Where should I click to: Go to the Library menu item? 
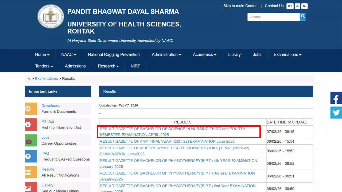(234, 55)
